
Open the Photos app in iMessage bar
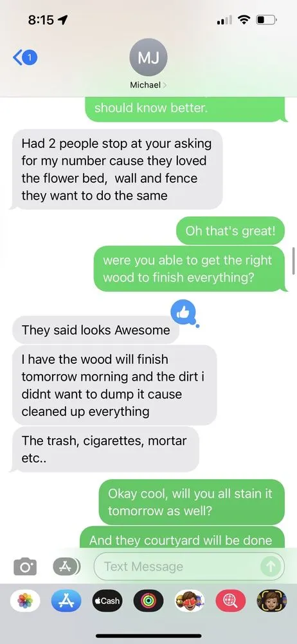(x=26, y=600)
